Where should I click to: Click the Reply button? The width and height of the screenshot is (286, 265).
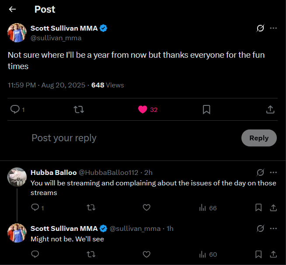point(259,138)
